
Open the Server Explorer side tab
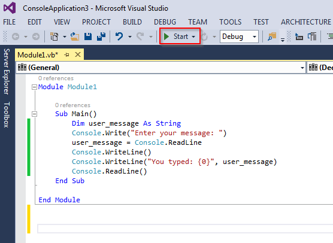point(7,71)
